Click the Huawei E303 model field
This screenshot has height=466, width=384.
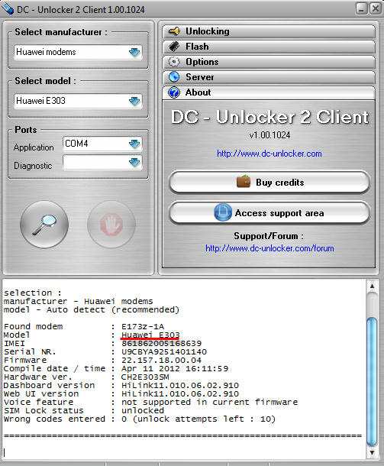coord(78,101)
